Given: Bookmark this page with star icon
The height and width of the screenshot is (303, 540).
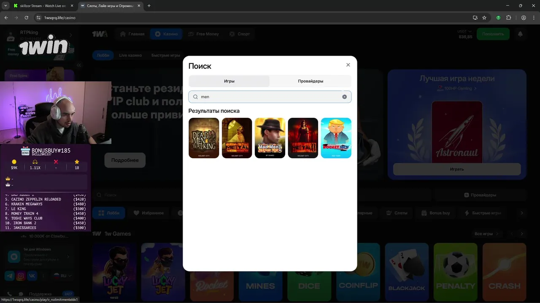Looking at the screenshot, I should pos(484,18).
